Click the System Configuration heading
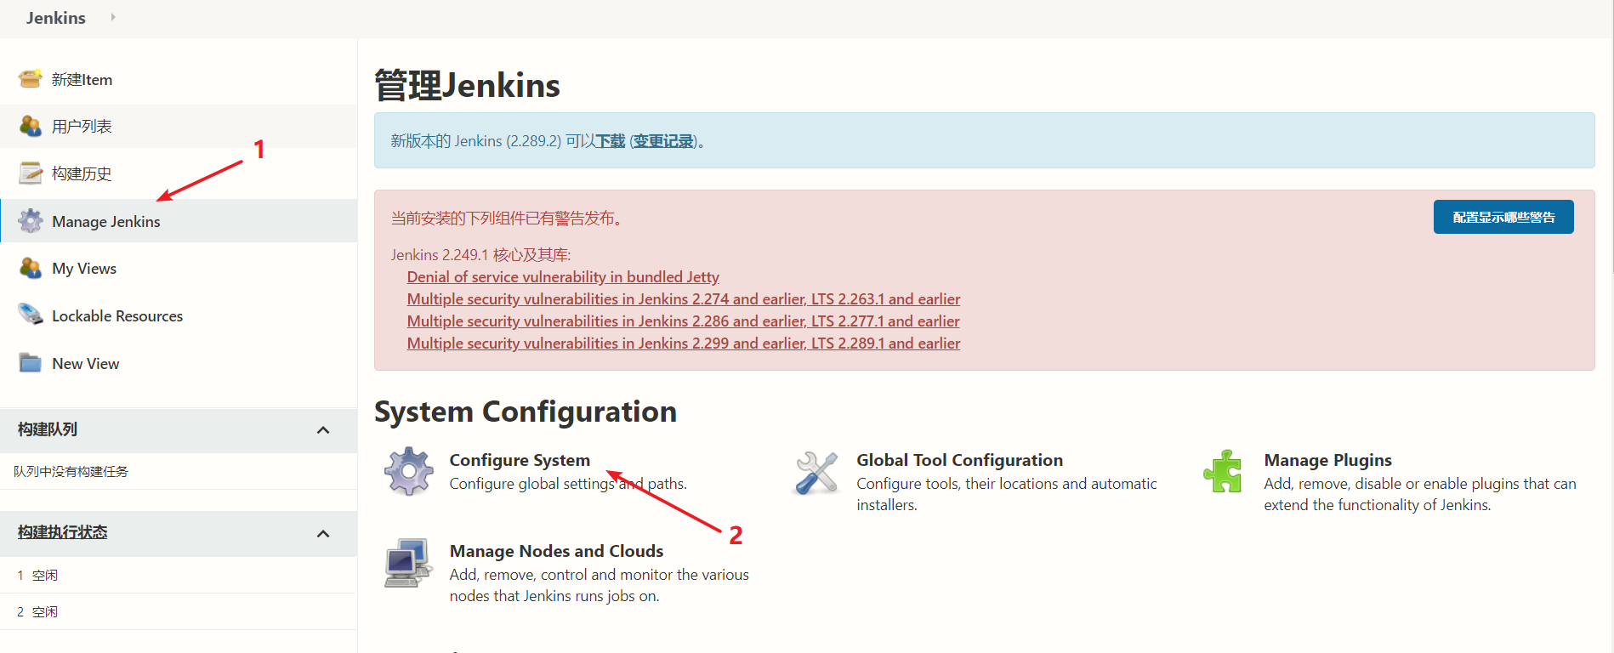This screenshot has height=653, width=1614. (x=526, y=412)
